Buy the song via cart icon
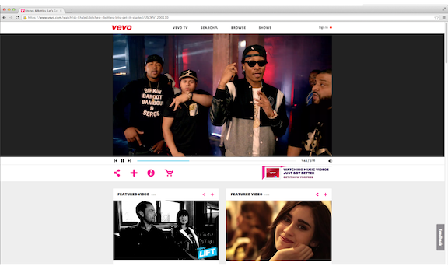The height and width of the screenshot is (280, 448). (169, 173)
